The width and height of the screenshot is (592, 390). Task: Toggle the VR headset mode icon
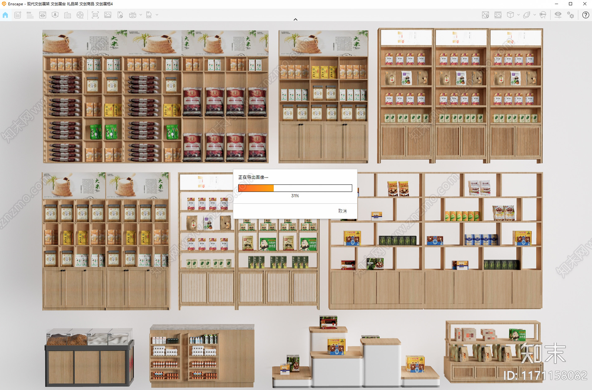(x=543, y=15)
